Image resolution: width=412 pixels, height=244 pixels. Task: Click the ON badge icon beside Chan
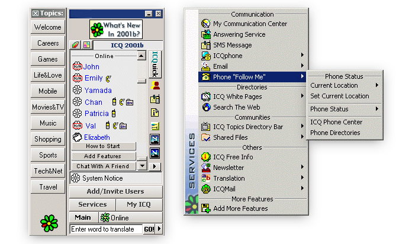click(x=130, y=102)
